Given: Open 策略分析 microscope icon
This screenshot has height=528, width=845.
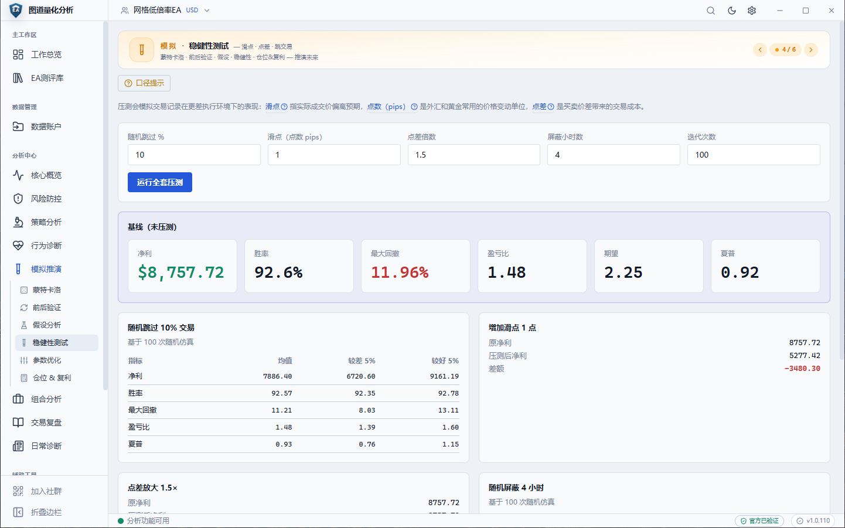Looking at the screenshot, I should pos(18,222).
